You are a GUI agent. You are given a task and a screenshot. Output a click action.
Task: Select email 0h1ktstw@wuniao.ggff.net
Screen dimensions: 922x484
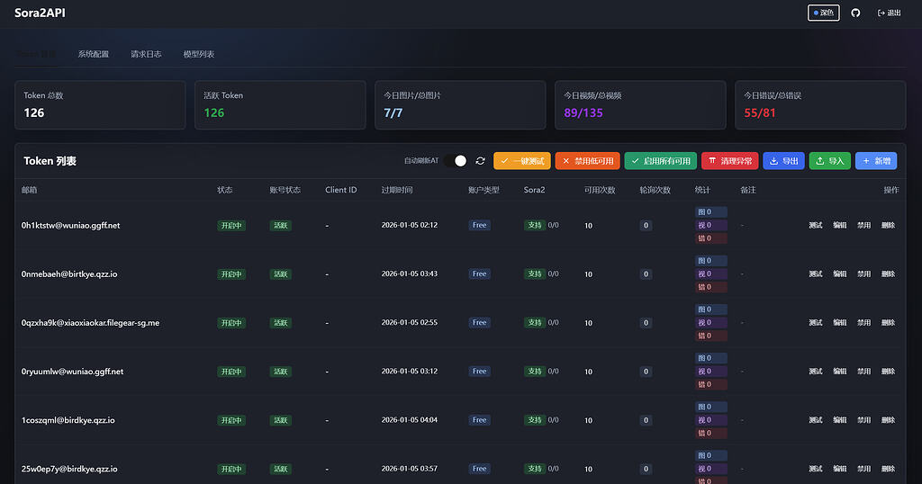[x=70, y=226]
